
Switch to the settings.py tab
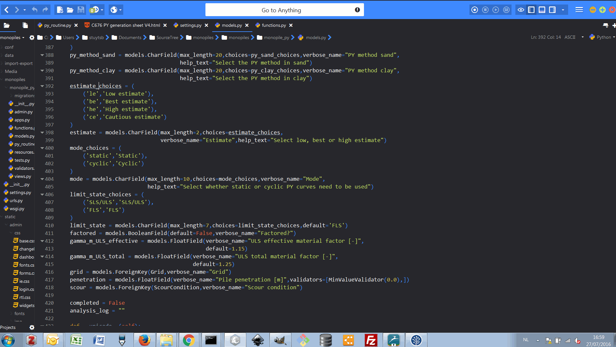(190, 25)
